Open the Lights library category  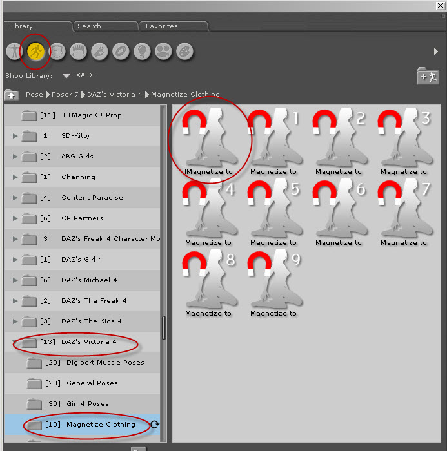(142, 52)
